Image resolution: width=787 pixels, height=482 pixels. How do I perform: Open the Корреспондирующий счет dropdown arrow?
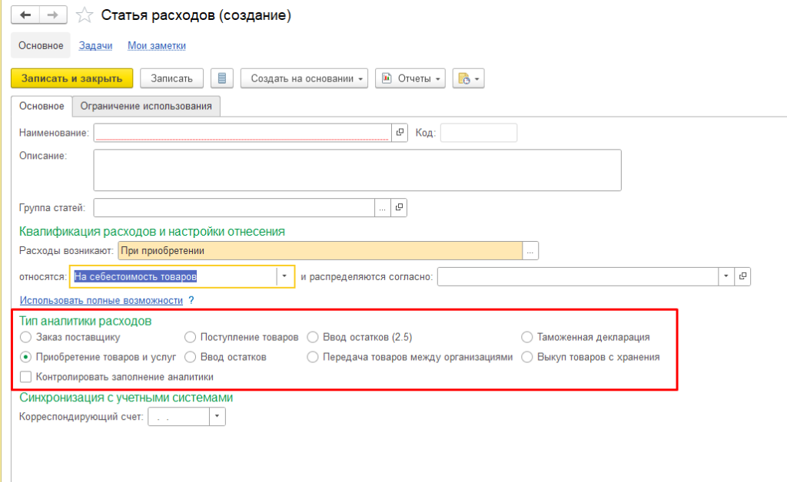[x=218, y=417]
